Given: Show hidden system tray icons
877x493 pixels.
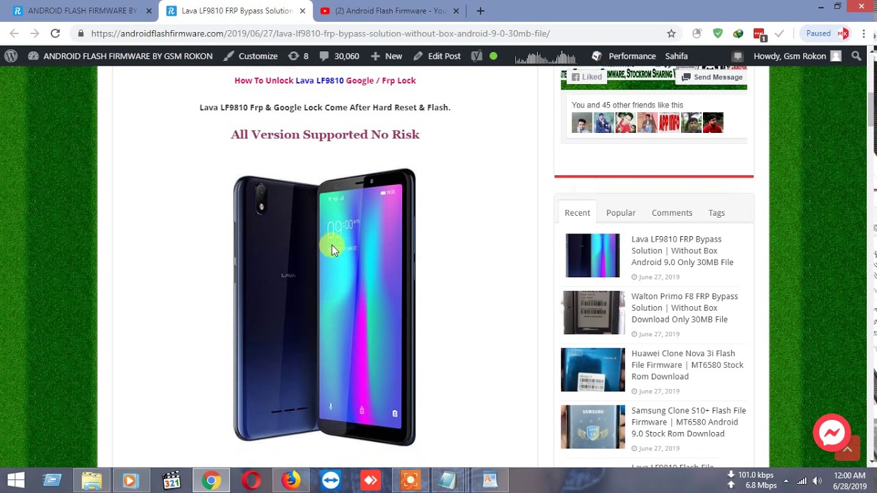Looking at the screenshot, I should 786,481.
